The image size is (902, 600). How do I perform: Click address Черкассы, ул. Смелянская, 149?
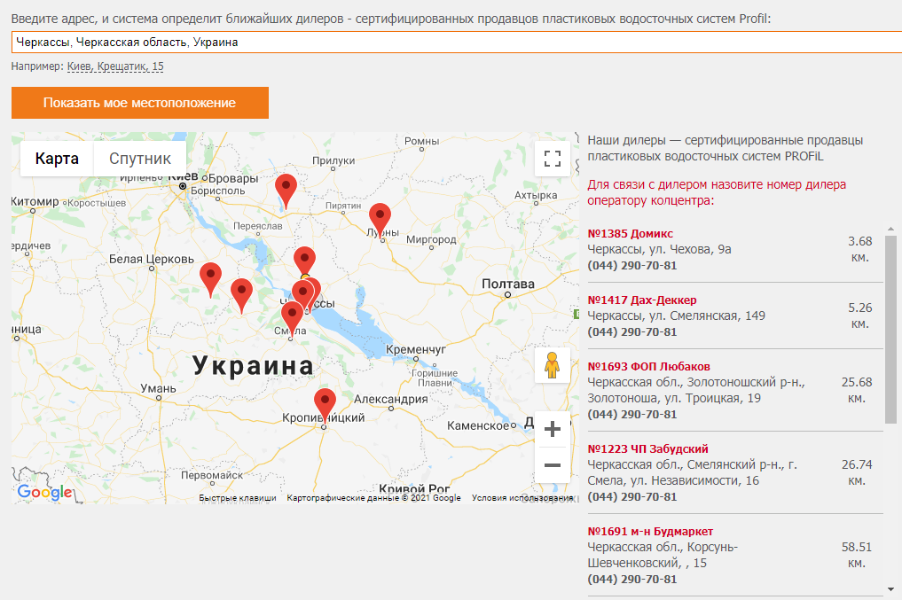point(676,316)
